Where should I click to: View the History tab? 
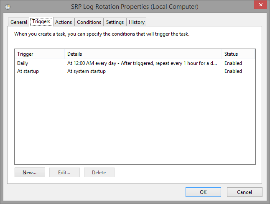pyautogui.click(x=136, y=22)
